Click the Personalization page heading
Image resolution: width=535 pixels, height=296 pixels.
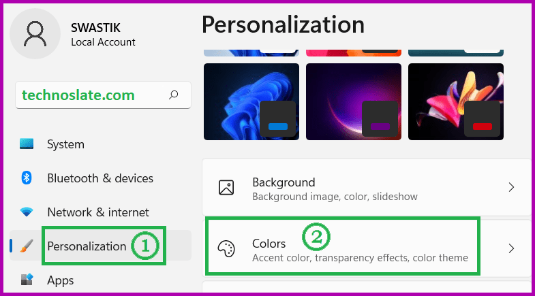[x=284, y=25]
